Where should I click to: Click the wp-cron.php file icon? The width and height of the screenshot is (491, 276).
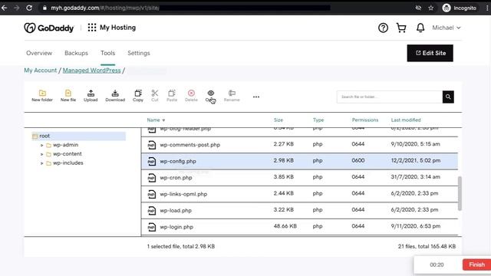coord(152,177)
